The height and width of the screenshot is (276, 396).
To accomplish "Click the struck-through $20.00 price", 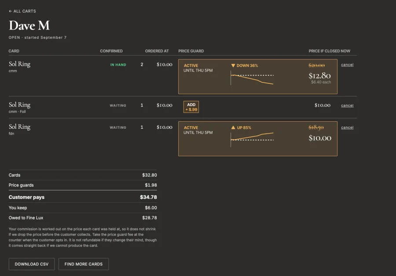I will coord(317,65).
